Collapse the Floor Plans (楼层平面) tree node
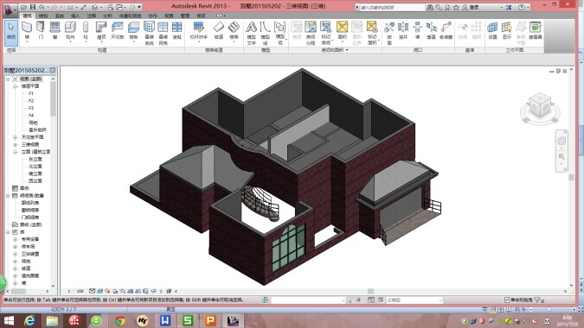The height and width of the screenshot is (328, 584). coord(16,86)
